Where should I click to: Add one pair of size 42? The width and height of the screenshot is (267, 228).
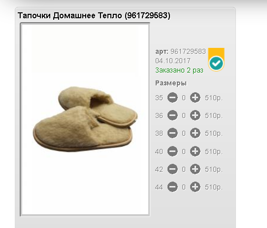coord(195,169)
